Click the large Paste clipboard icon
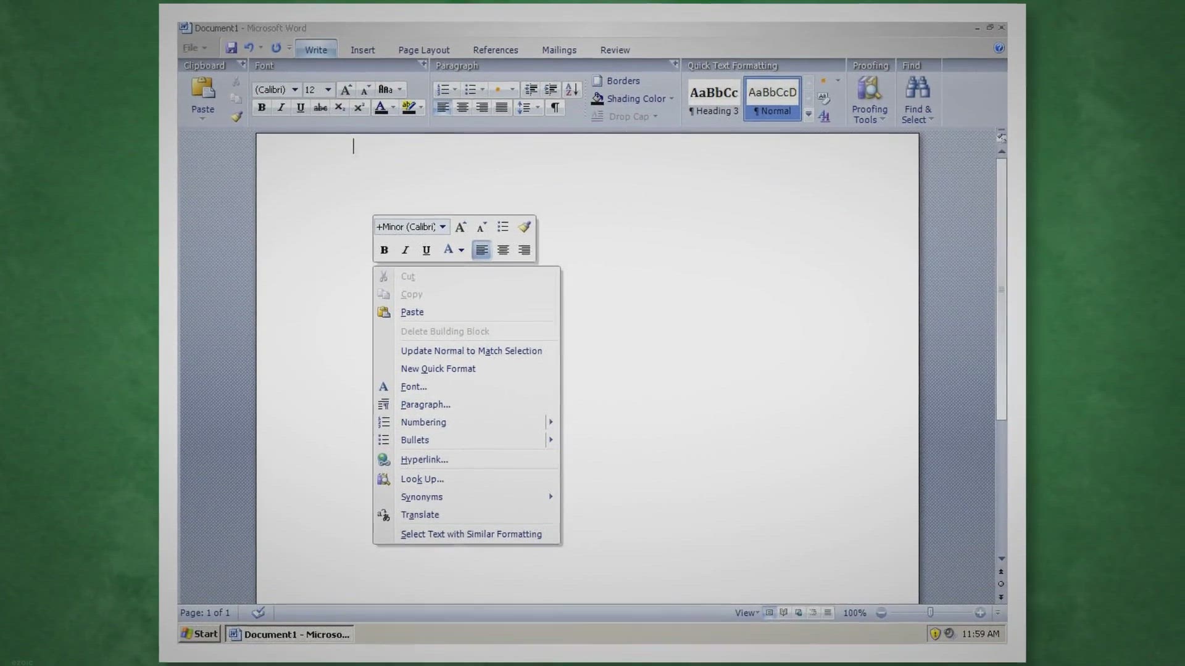This screenshot has height=666, width=1185. (x=202, y=88)
